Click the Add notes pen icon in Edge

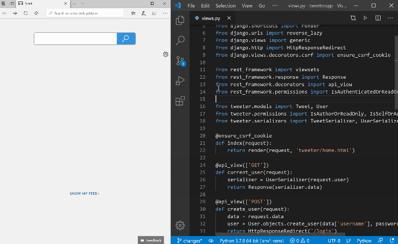click(144, 13)
